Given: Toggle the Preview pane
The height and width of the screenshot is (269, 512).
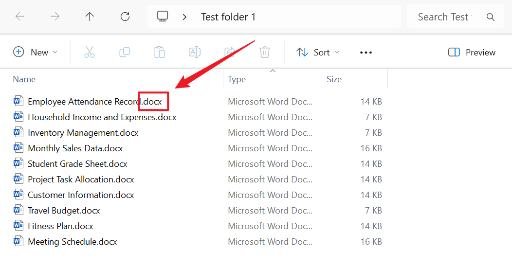Looking at the screenshot, I should tap(472, 53).
